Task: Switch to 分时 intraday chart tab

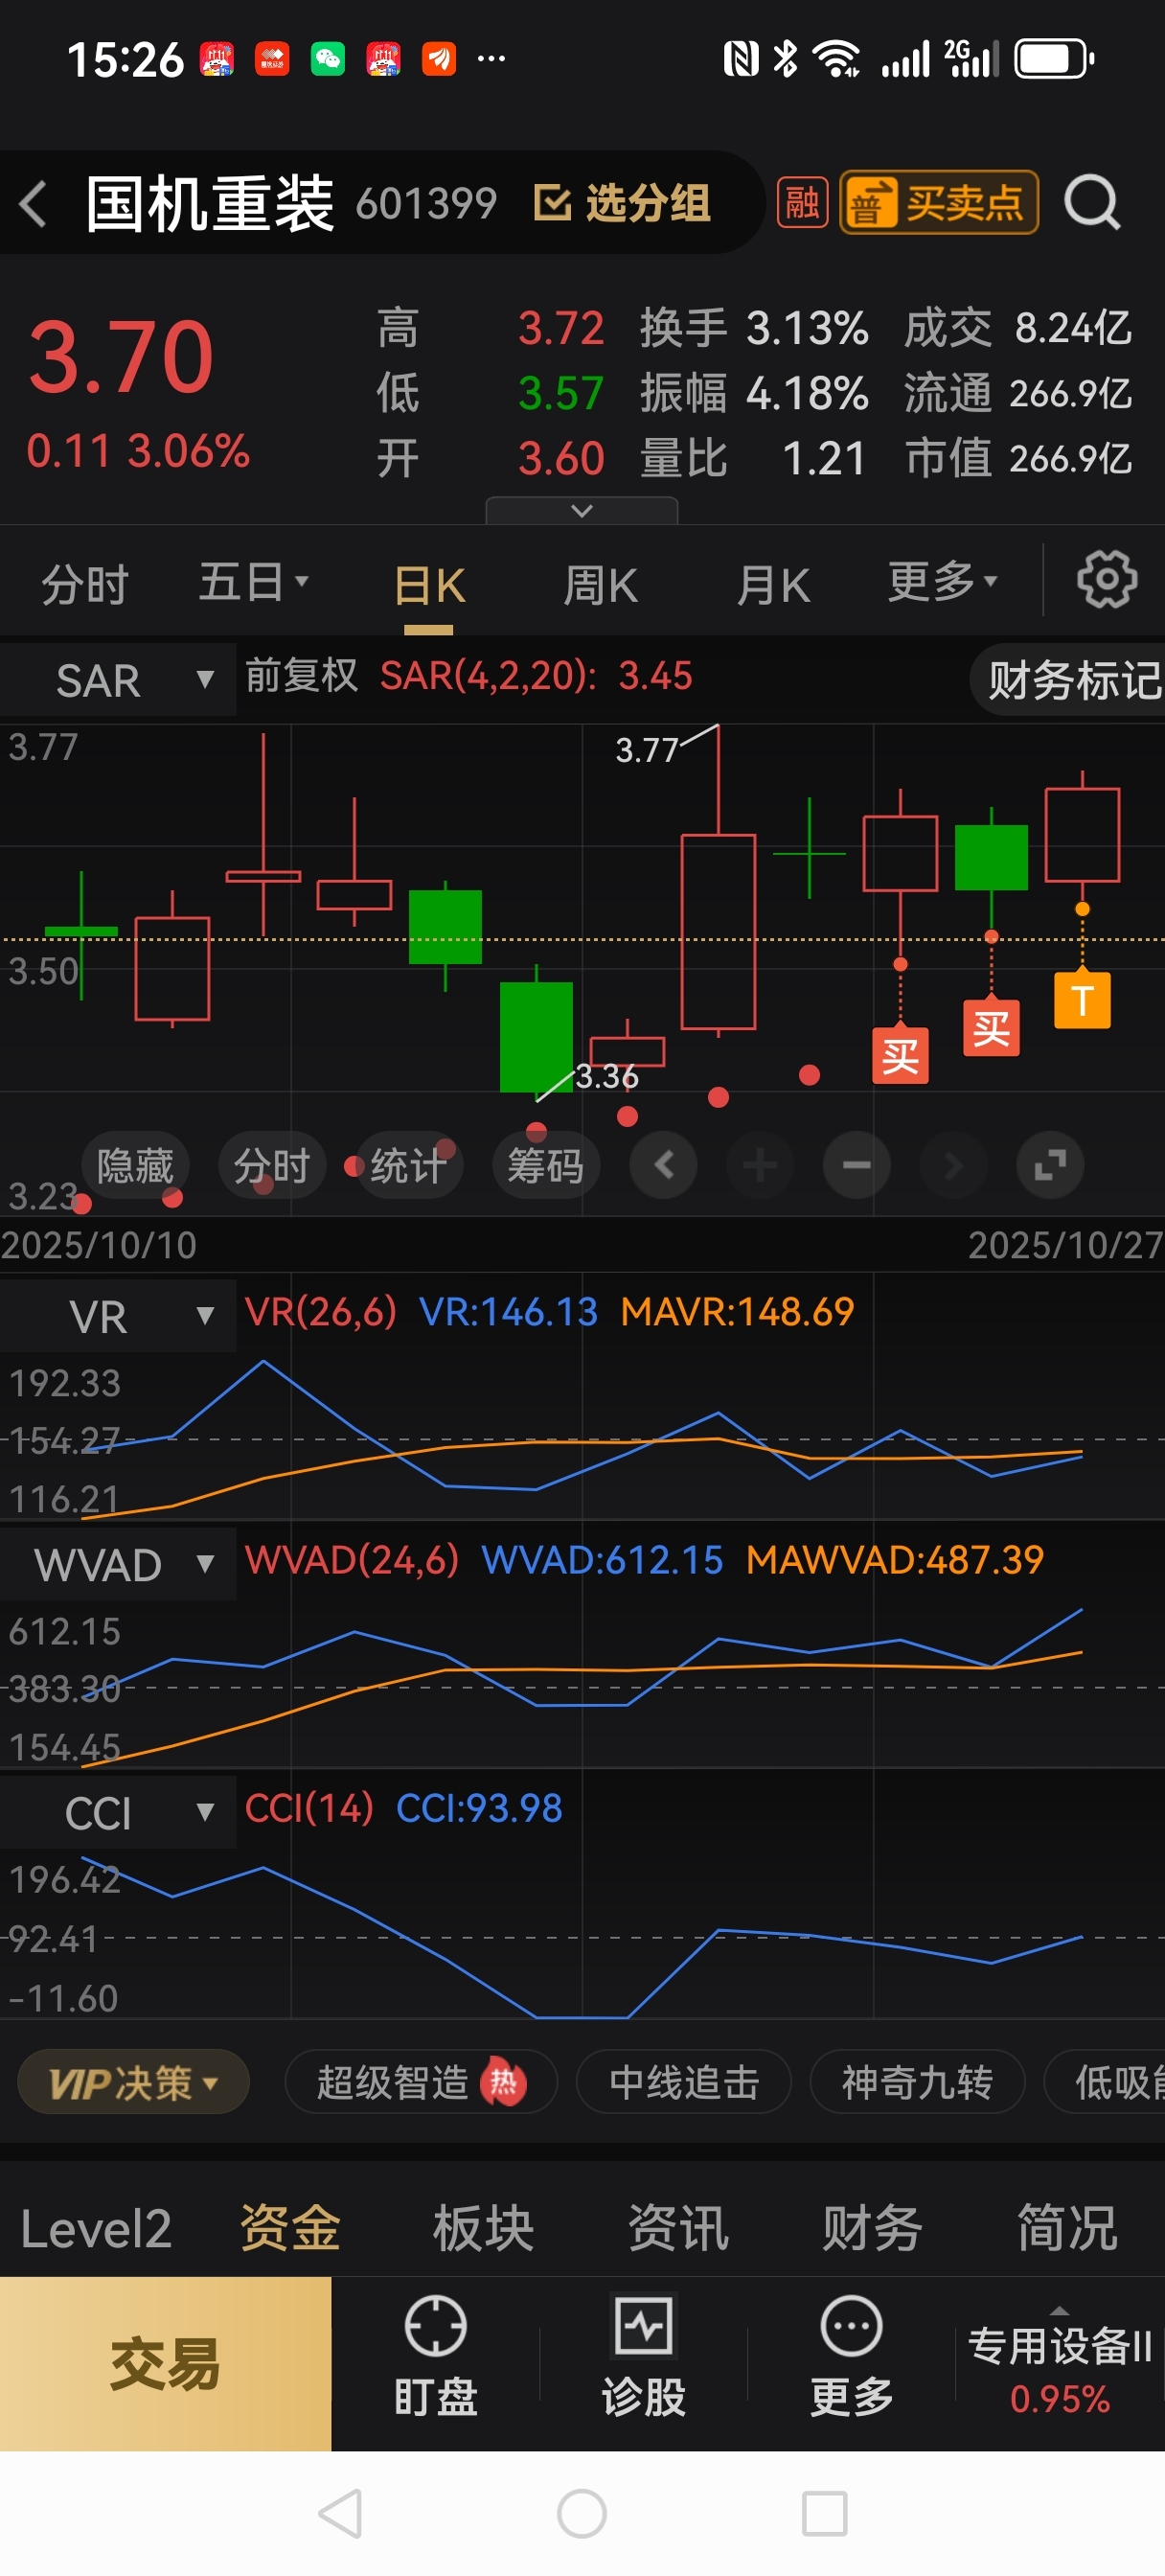Action: 85,584
